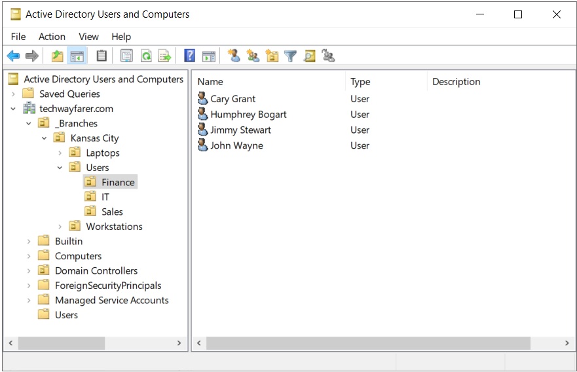Viewport: 577px width, 372px height.
Task: Click the Find objects icon in toolbar
Action: [x=309, y=56]
